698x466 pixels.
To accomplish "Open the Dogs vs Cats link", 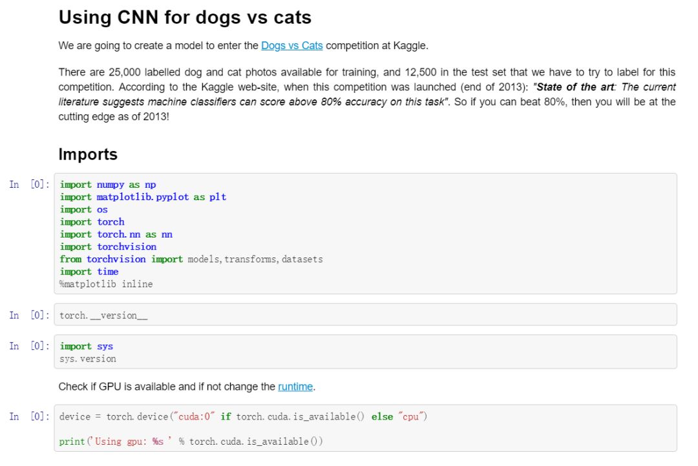I will (291, 46).
